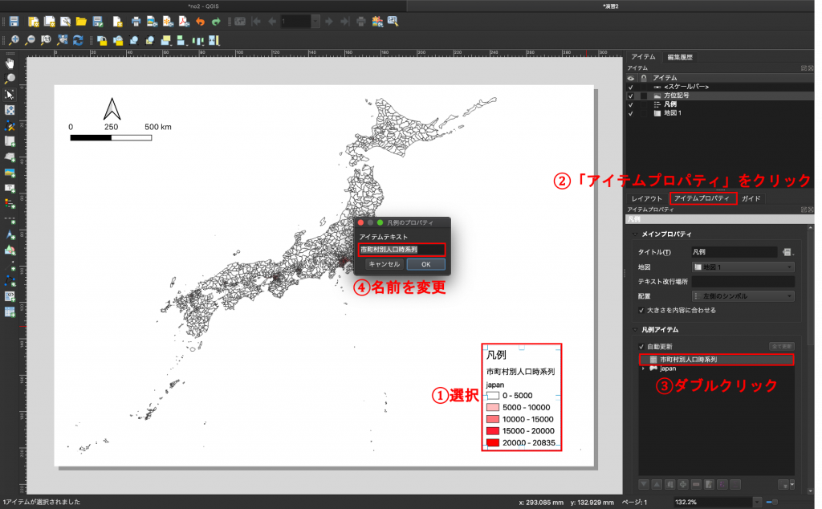Screen dimensions: 822x509
Task: Click キャンセル in the legend properties dialog
Action: [x=384, y=264]
